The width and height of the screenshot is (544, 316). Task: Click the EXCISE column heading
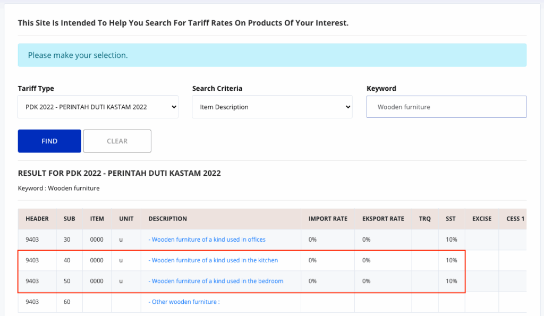point(482,219)
